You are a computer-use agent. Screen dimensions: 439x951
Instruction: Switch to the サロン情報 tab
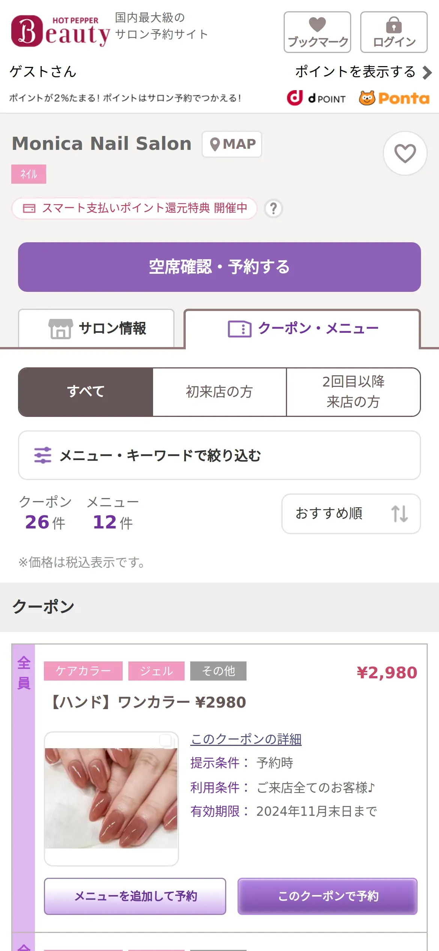click(x=96, y=329)
